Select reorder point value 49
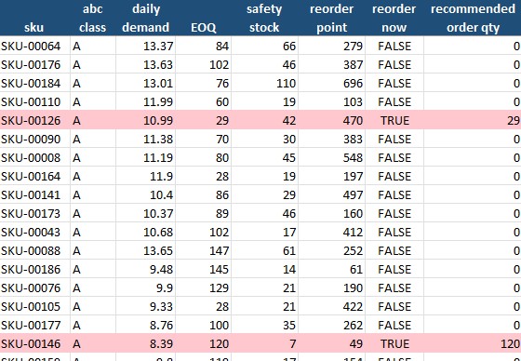 331,343
